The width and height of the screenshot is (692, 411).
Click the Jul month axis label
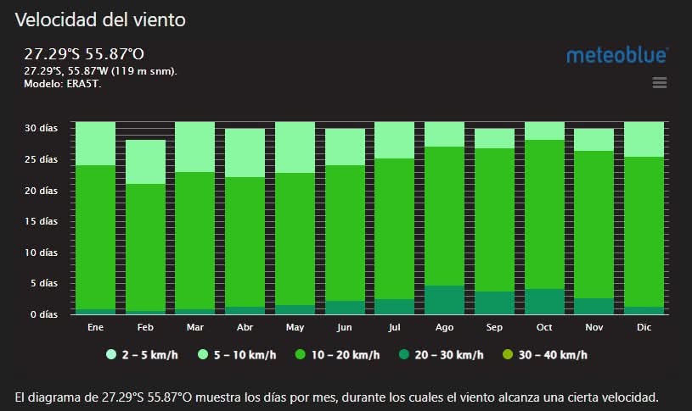[394, 327]
